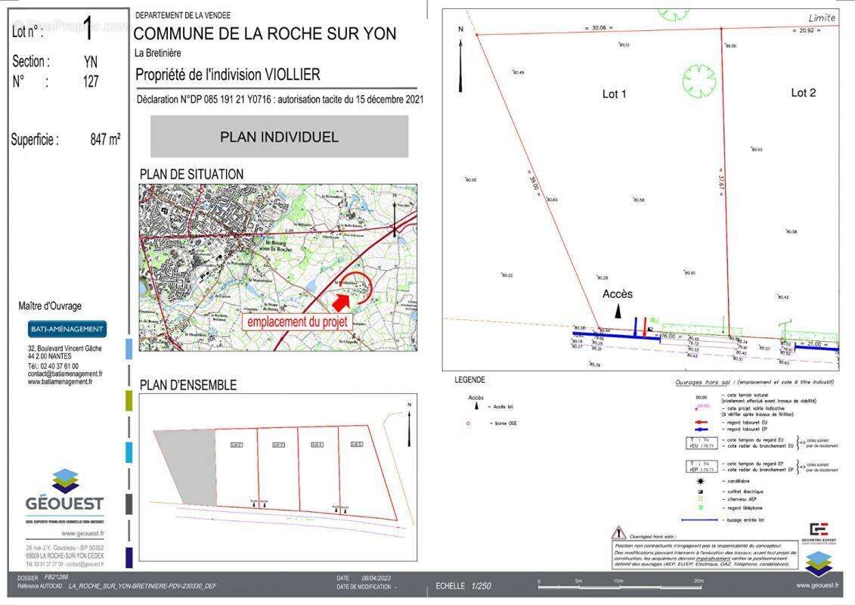Click the green tree symbol inside Lot 1
855x605 pixels.
[x=699, y=79]
